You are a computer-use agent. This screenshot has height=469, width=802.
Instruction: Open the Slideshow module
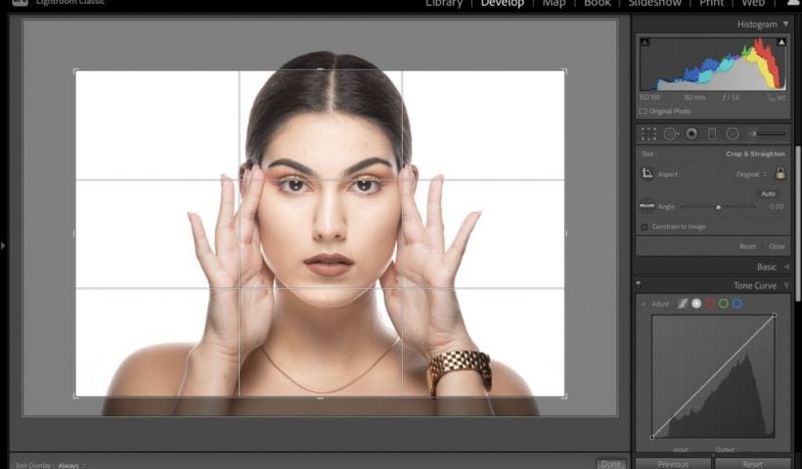click(x=654, y=4)
